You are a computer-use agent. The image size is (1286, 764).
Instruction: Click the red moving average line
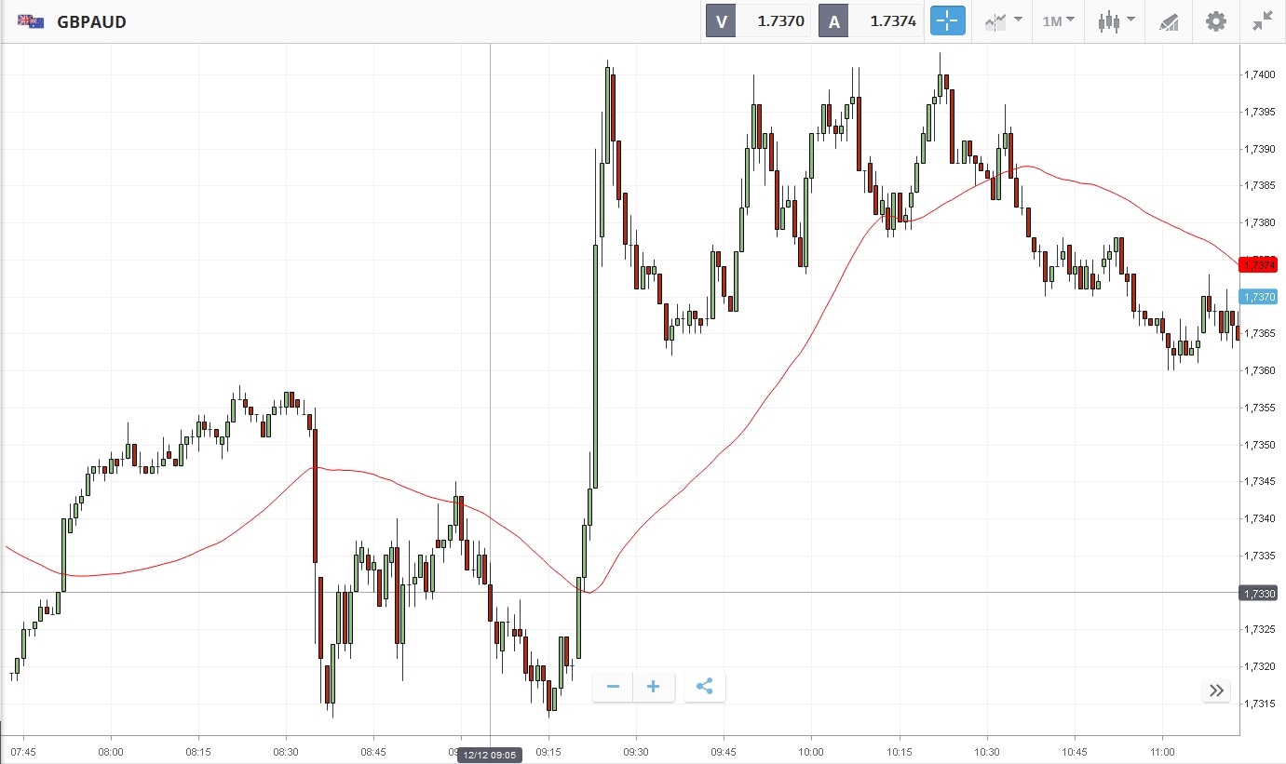coord(745,431)
